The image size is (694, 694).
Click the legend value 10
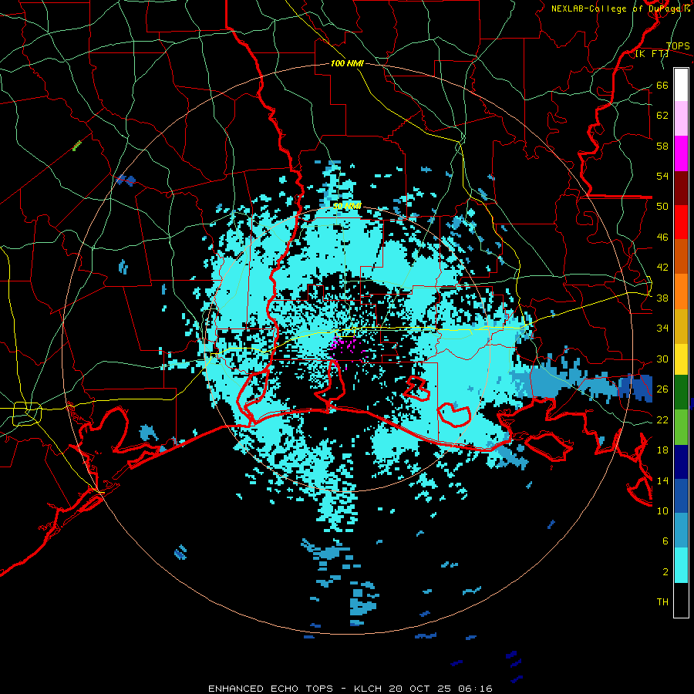662,511
